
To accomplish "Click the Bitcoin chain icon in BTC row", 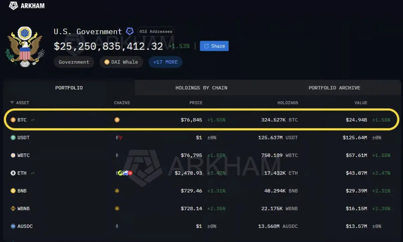I will click(117, 120).
